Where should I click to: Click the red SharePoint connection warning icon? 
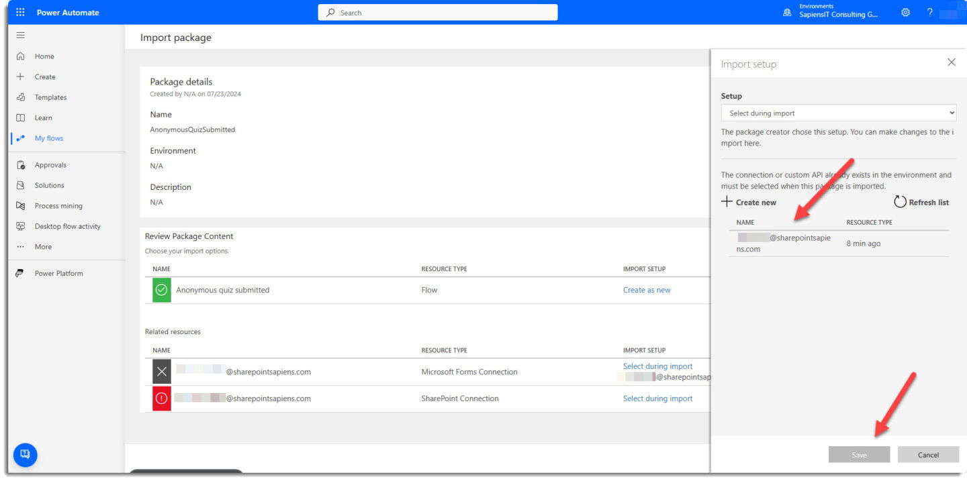[161, 398]
